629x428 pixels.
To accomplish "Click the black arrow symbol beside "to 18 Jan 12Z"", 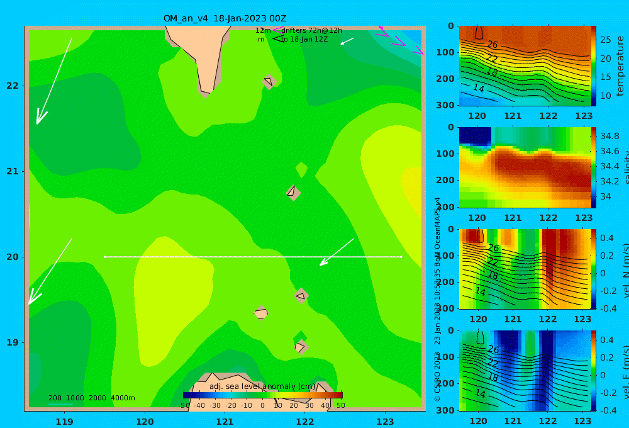I will tap(278, 39).
